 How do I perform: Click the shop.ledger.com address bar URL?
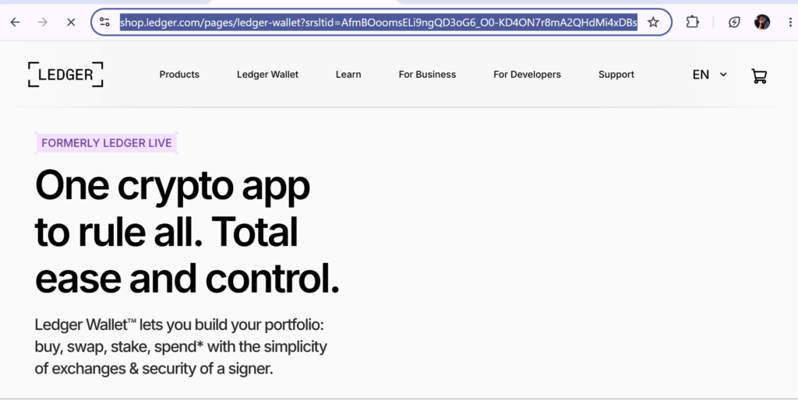point(379,23)
